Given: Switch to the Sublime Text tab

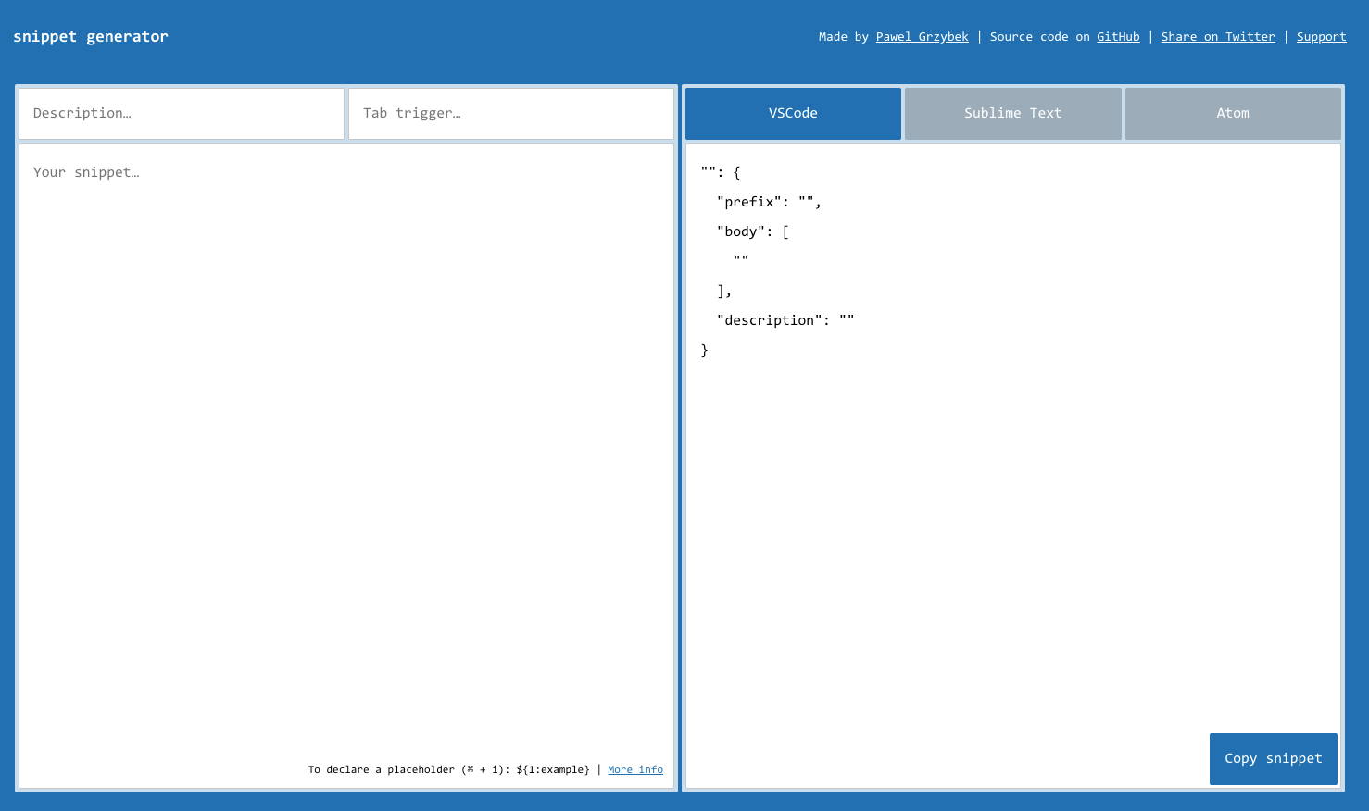Looking at the screenshot, I should 1013,114.
